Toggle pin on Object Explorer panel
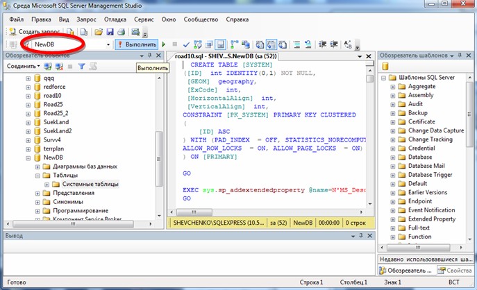This screenshot has height=290, width=477. click(x=151, y=55)
